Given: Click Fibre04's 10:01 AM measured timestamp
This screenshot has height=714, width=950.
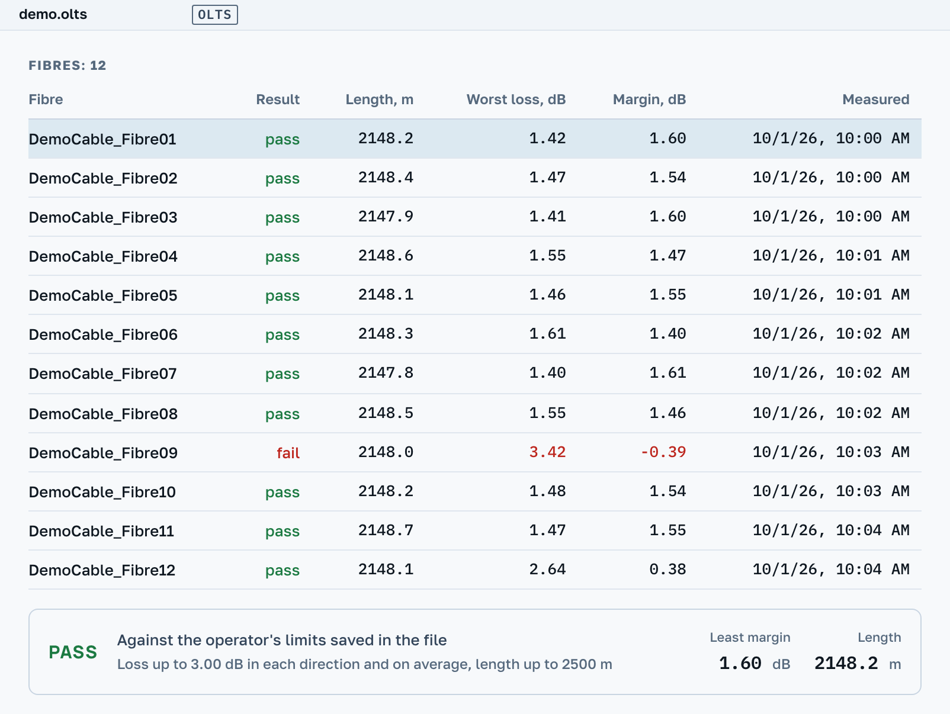Looking at the screenshot, I should pyautogui.click(x=831, y=256).
